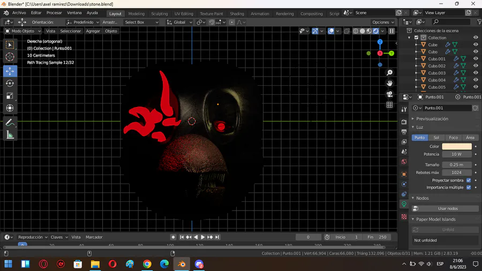Image resolution: width=482 pixels, height=271 pixels.
Task: Choose the Measure tool
Action: (x=10, y=135)
